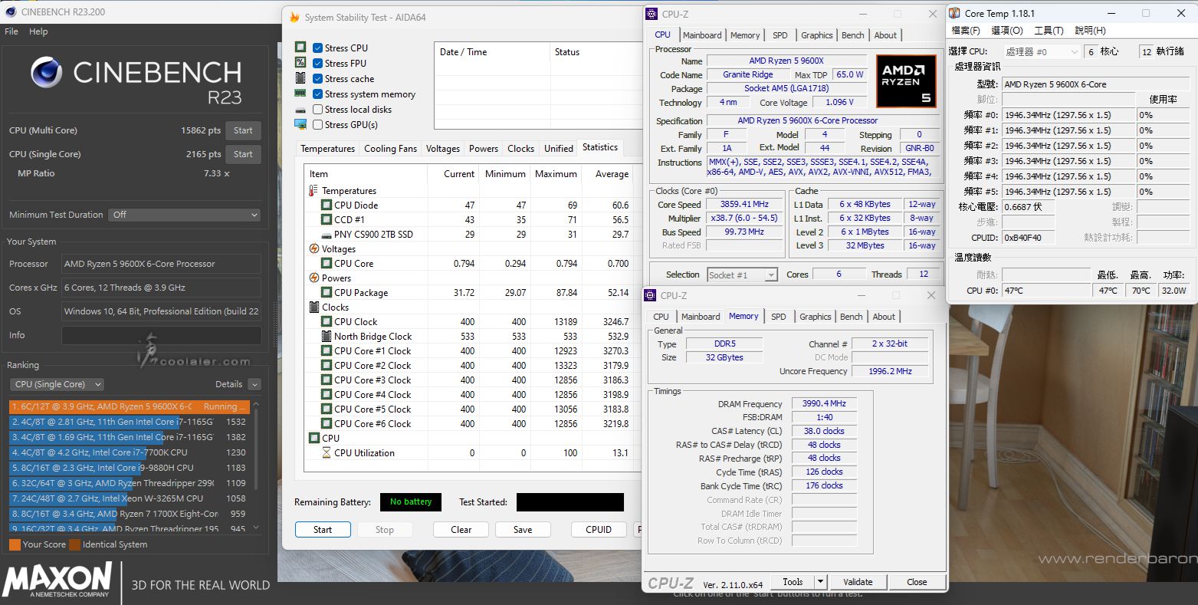Click AIDA64 Clear button
This screenshot has height=605, width=1198.
pyautogui.click(x=461, y=530)
